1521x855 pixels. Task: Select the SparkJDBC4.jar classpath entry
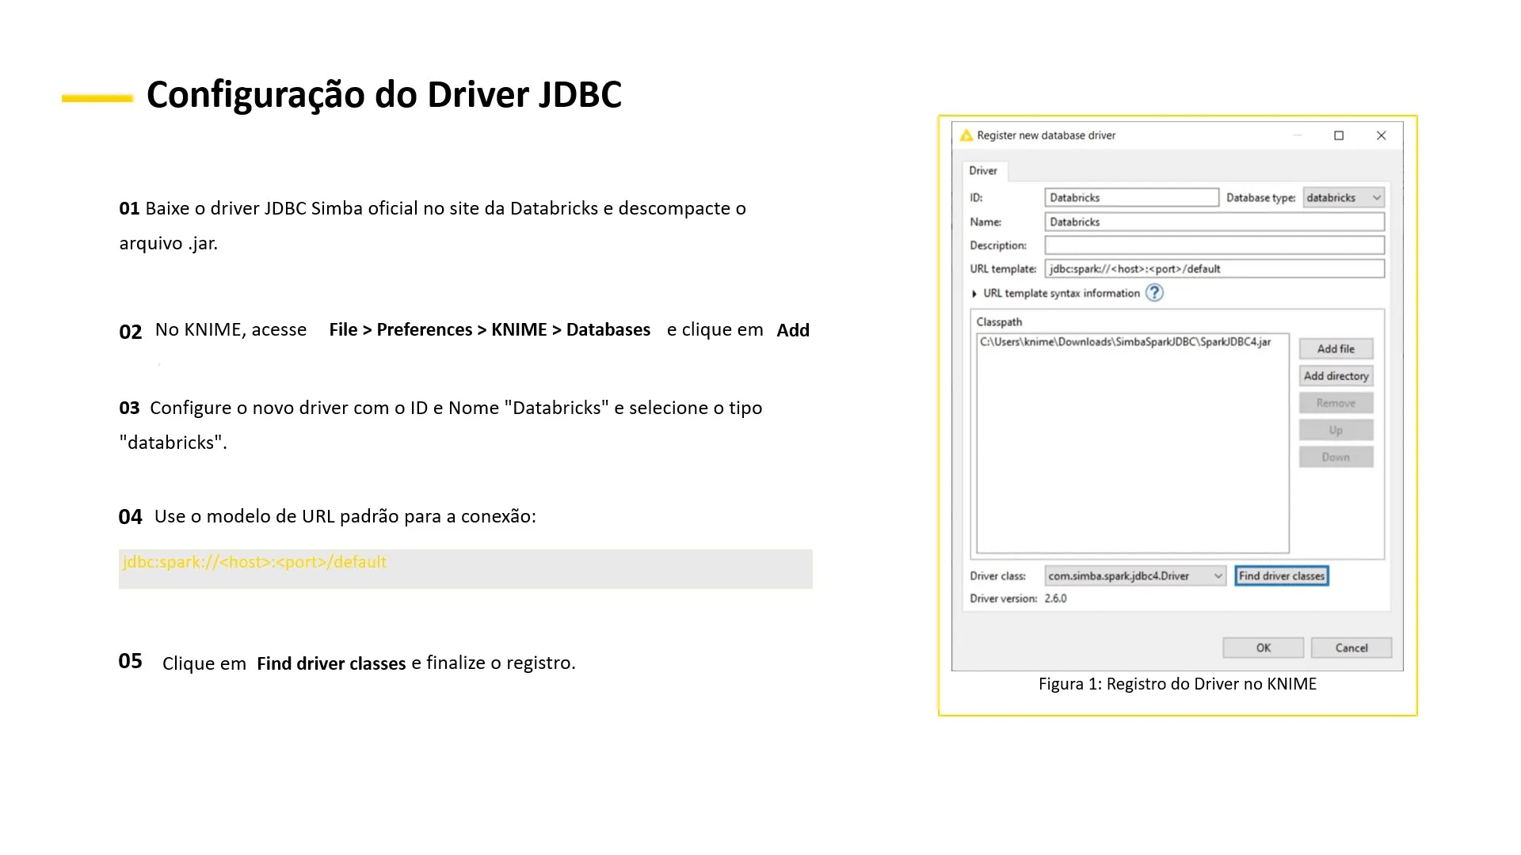pos(1125,342)
